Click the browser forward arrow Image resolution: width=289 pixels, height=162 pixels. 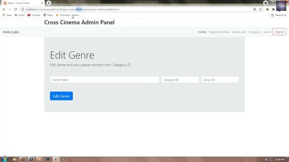point(10,9)
